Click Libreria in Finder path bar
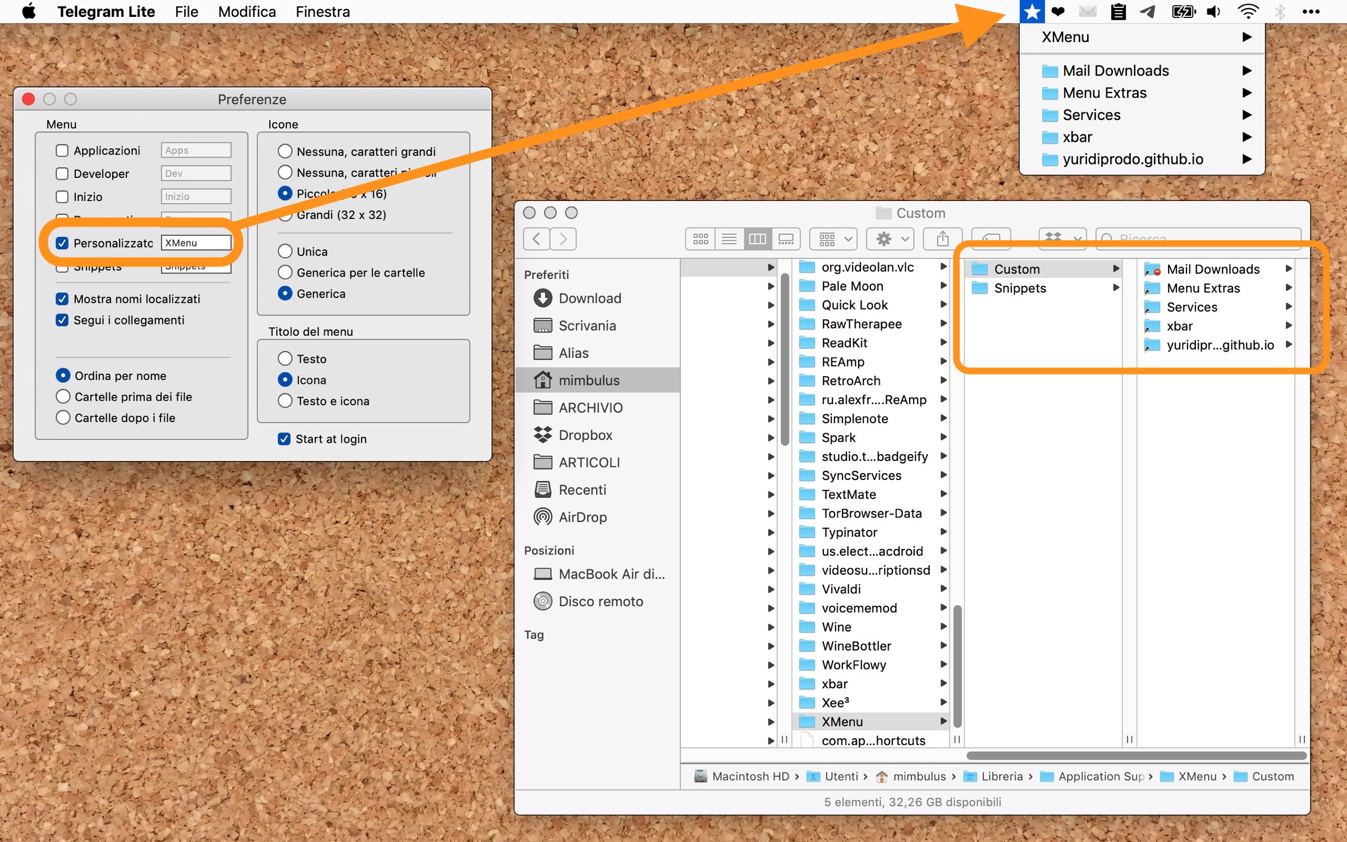Viewport: 1347px width, 842px height. (1001, 776)
